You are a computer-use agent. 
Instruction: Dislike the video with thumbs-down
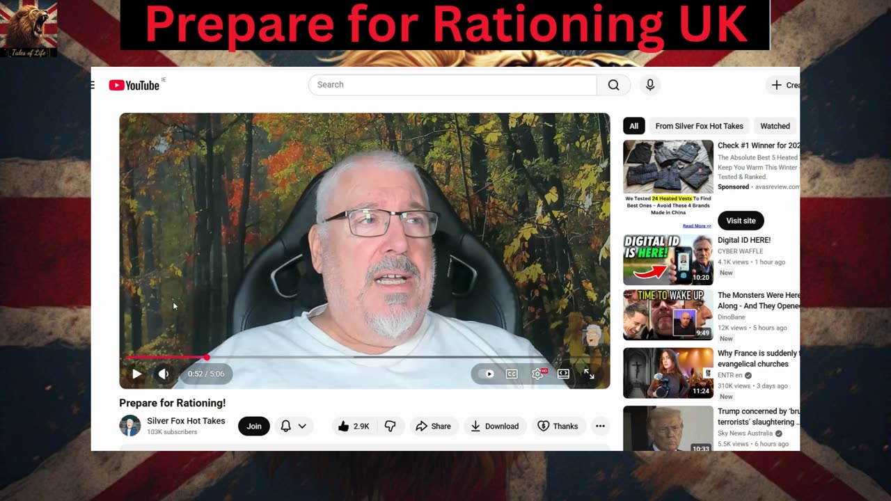(x=391, y=426)
